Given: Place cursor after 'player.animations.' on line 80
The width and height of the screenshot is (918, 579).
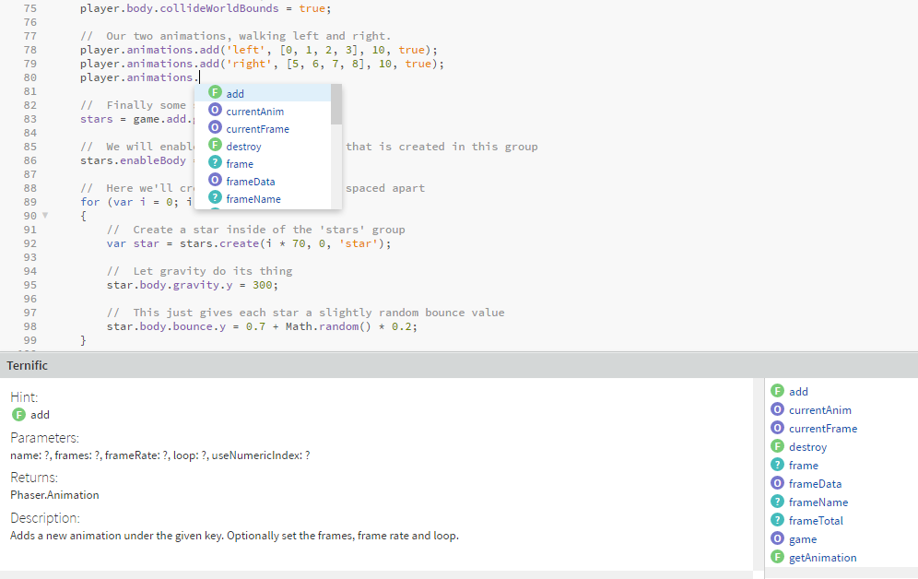Looking at the screenshot, I should [200, 77].
